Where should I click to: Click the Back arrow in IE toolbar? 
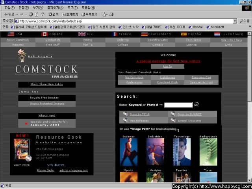pyautogui.click(x=9, y=15)
